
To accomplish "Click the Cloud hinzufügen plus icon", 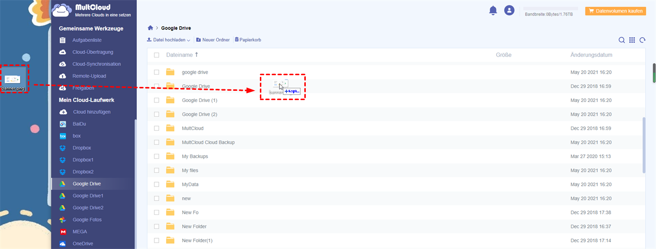I will click(63, 112).
